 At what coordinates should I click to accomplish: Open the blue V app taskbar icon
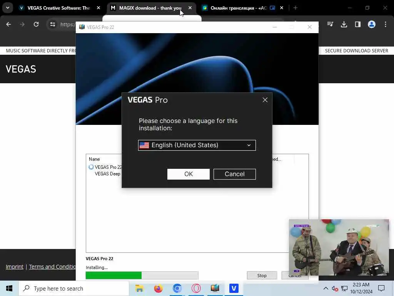(234, 288)
